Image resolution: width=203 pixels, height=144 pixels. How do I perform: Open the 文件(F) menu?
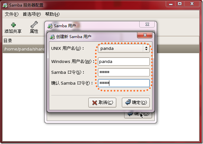[x=11, y=14]
